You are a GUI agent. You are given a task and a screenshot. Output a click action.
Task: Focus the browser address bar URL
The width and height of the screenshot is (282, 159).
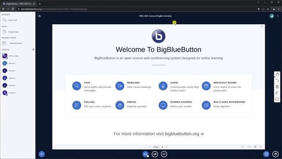pos(54,9)
